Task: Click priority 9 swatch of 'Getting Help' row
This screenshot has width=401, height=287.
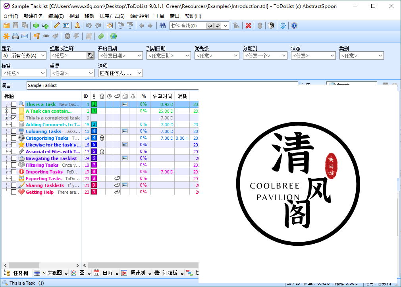Action: 94,192
